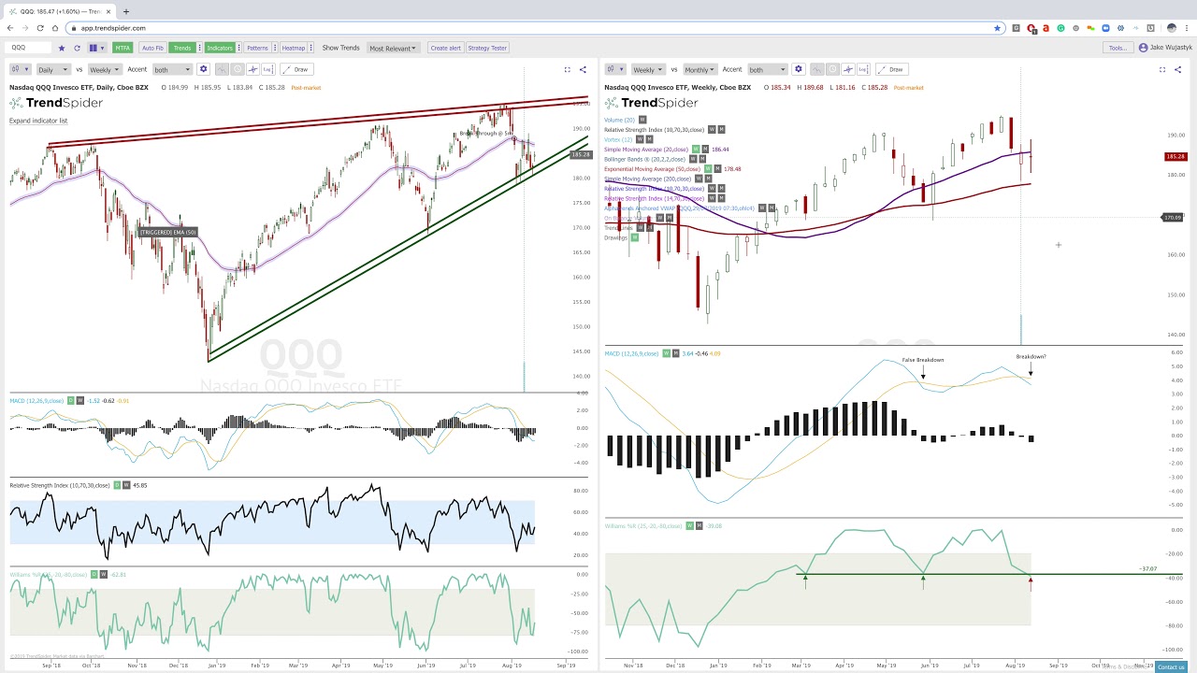The width and height of the screenshot is (1197, 673).
Task: Toggle left chart Log scale
Action: [267, 69]
